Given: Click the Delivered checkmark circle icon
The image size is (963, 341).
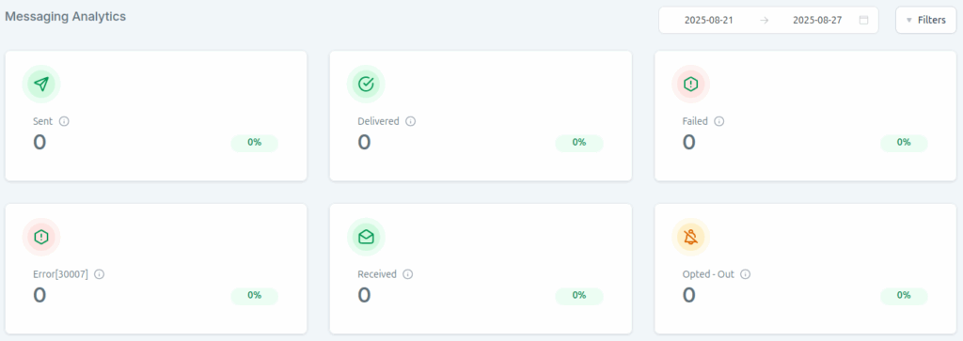Looking at the screenshot, I should [x=366, y=84].
